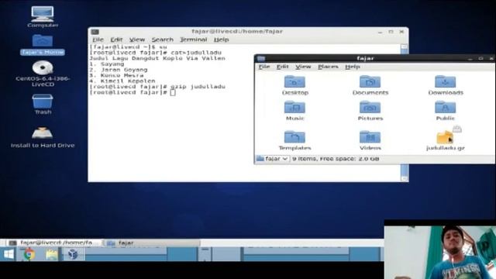Select the Public folder icon
496x279 pixels.
click(445, 107)
